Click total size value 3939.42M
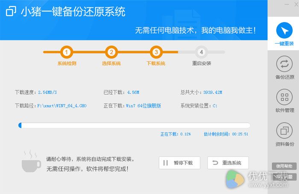Image resolution: width=299 pixels, height=194 pixels. pyautogui.click(x=213, y=93)
